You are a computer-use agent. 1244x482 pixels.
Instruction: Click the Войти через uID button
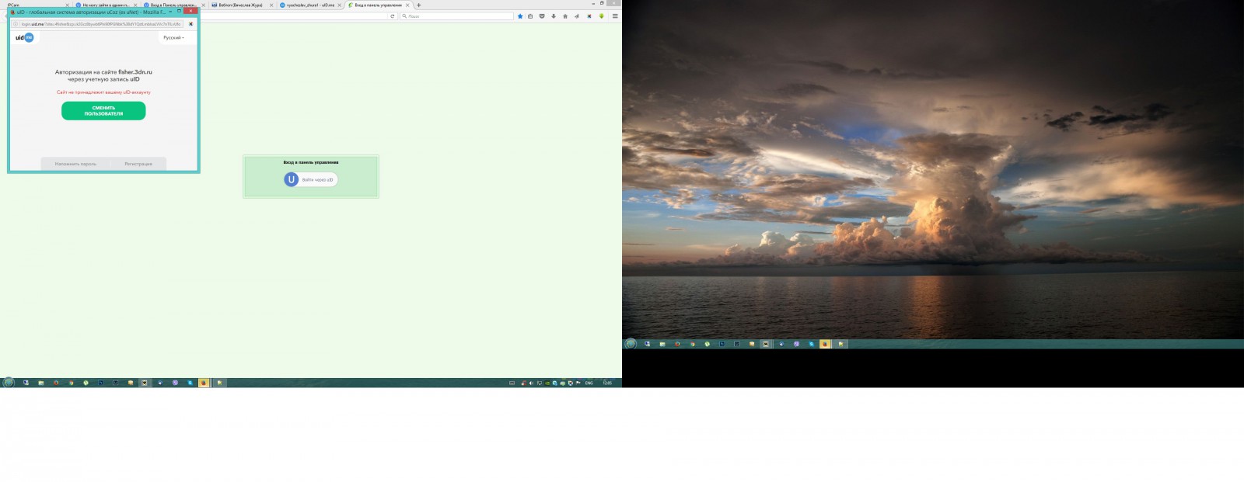click(x=311, y=179)
